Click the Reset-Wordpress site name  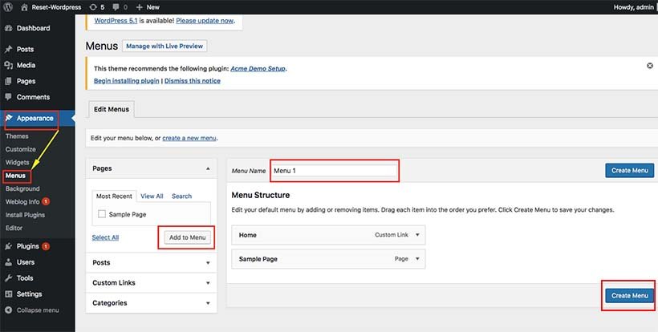click(57, 7)
